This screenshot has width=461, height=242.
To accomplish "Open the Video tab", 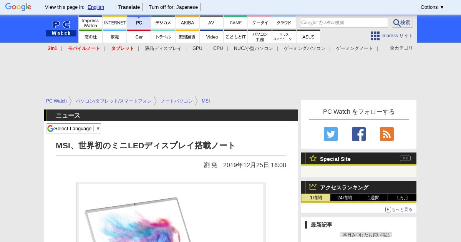I will [x=211, y=36].
